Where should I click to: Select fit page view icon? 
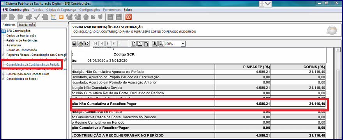point(140,44)
